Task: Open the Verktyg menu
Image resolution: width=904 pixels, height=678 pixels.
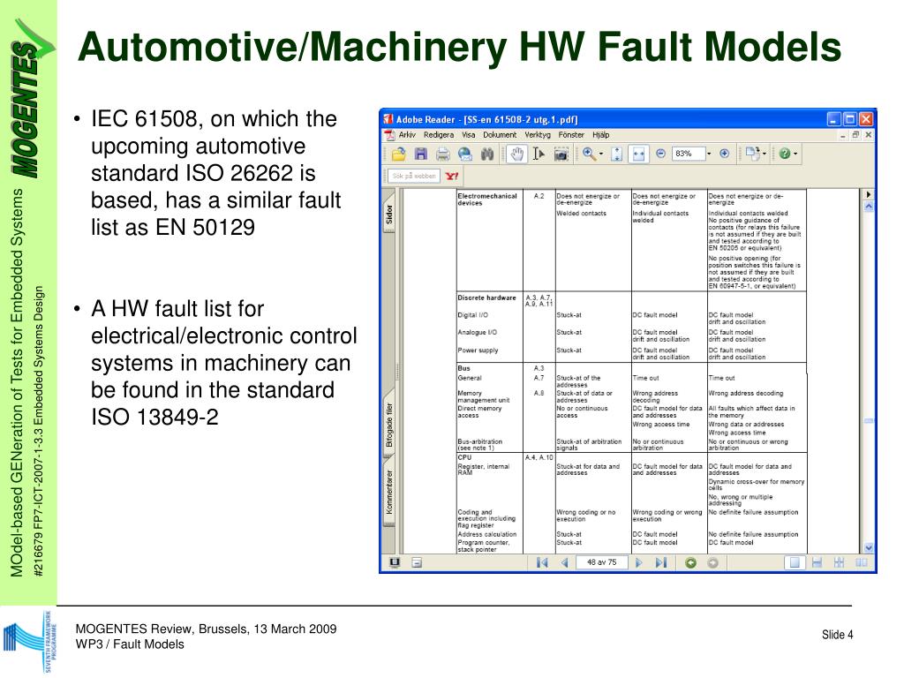Action: 538,134
